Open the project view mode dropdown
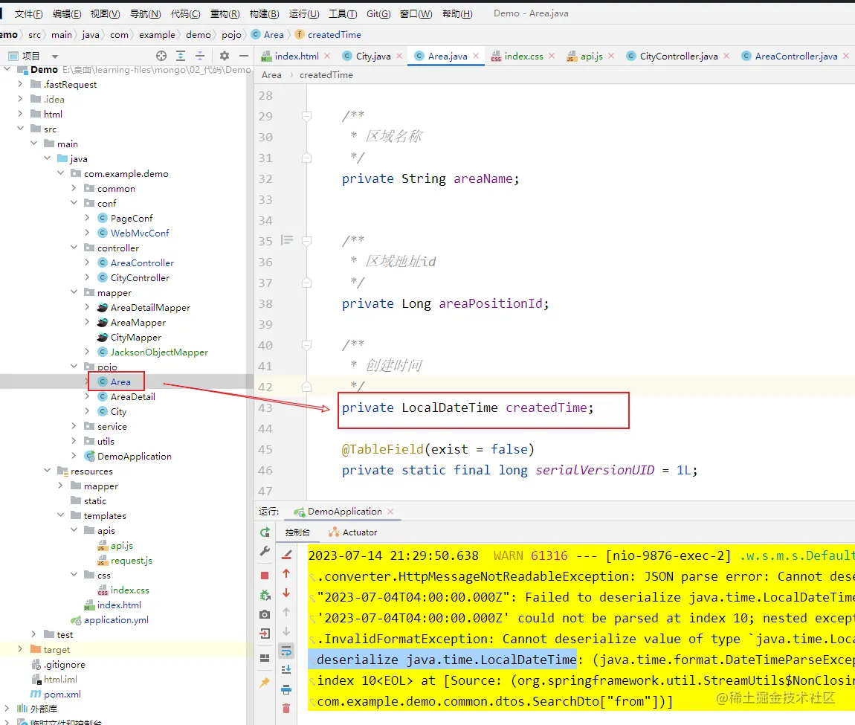Image resolution: width=855 pixels, height=725 pixels. tap(54, 57)
